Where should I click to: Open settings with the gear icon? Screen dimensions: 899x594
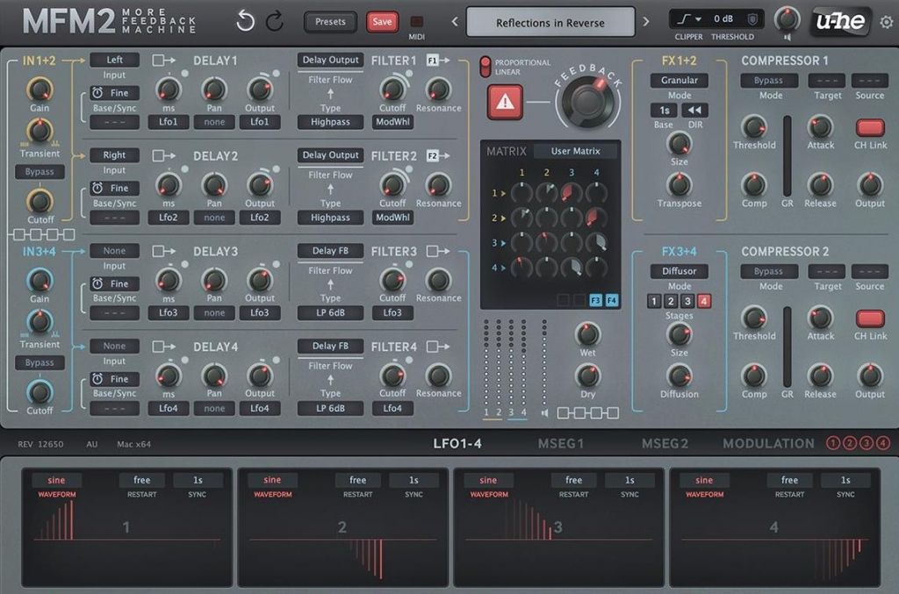pos(886,22)
